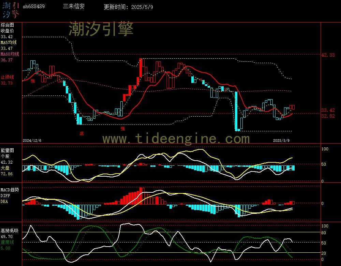Click the DIFF legend label

pyautogui.click(x=5, y=196)
